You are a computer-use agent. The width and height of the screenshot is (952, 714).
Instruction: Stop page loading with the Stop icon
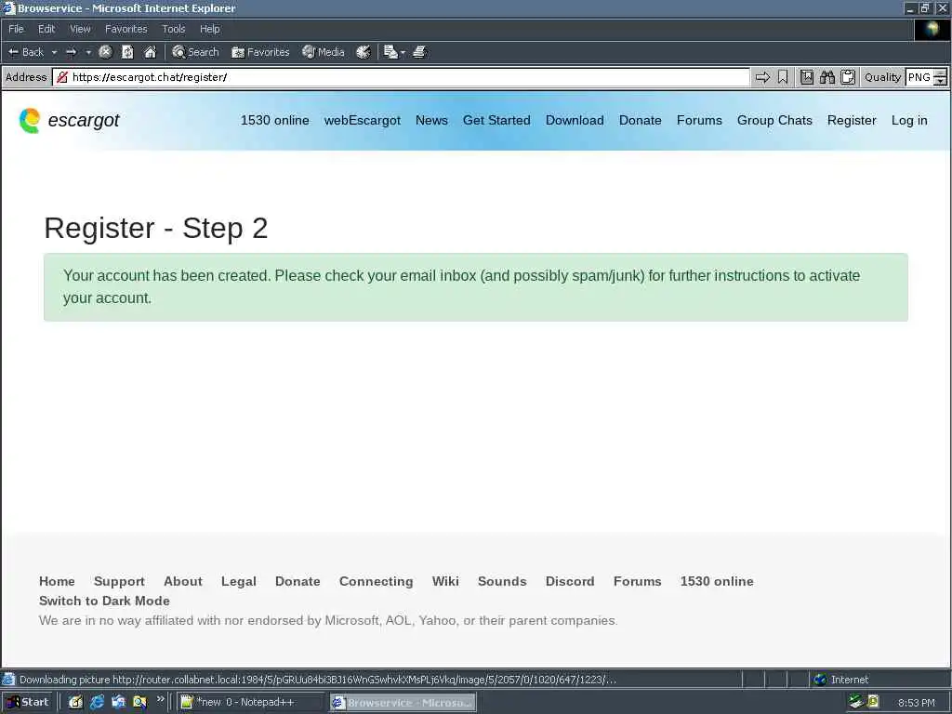pyautogui.click(x=105, y=52)
